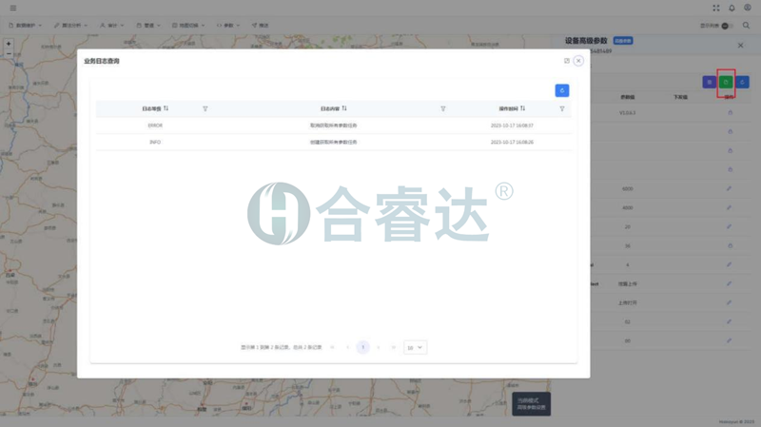Viewport: 761px width, 427px height.
Task: Click the blue refresh button in the parameters panel
Action: [743, 82]
